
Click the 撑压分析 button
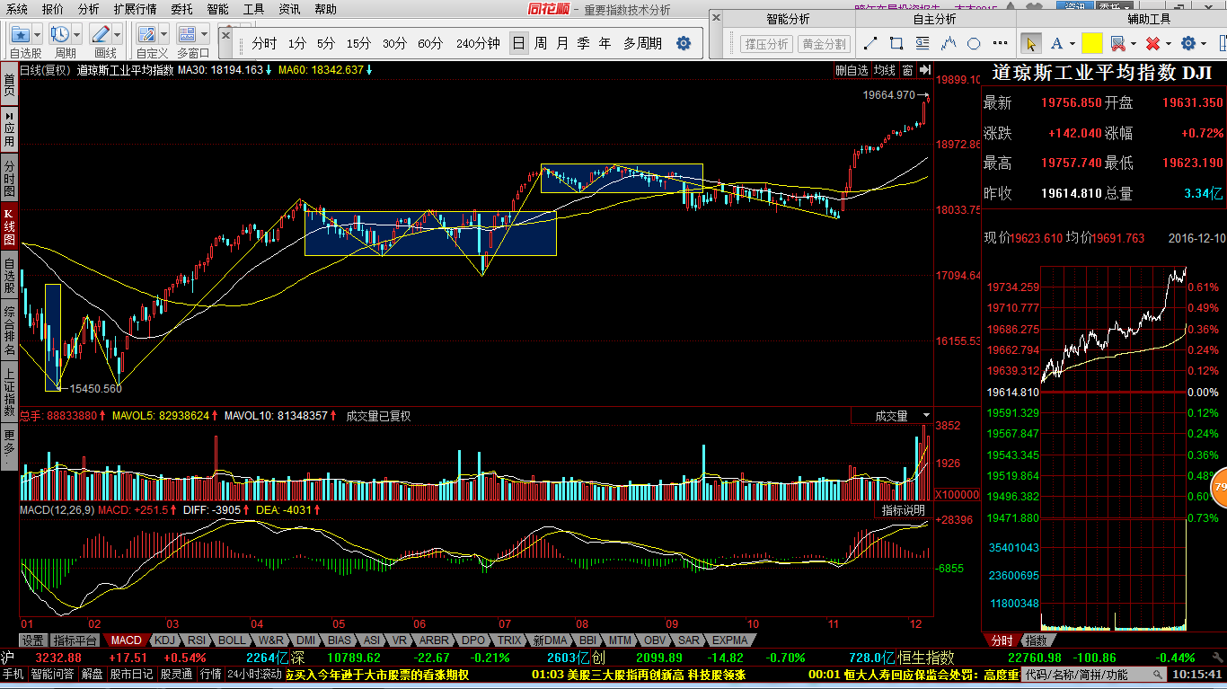click(x=766, y=44)
